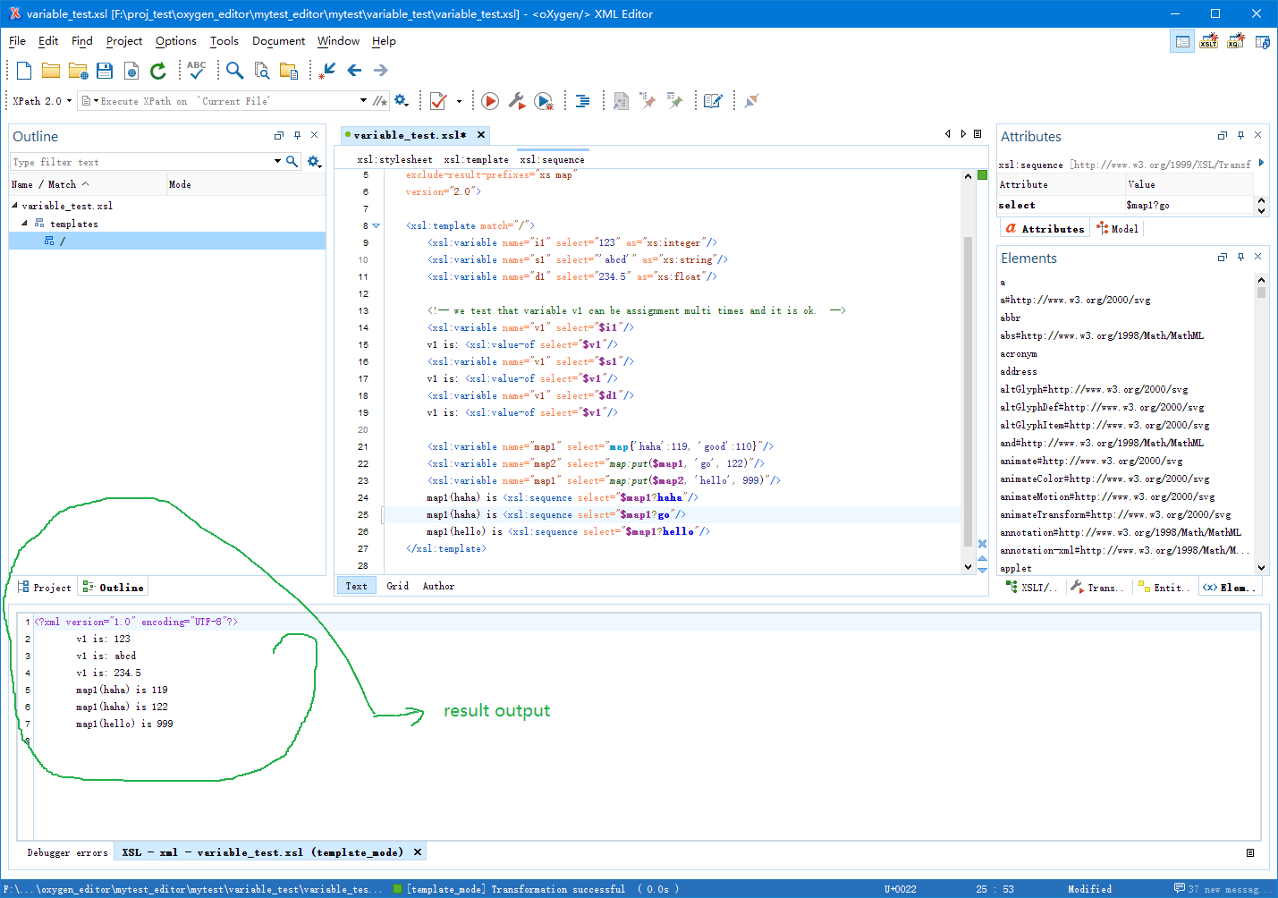Click the Open/Find Resource folder icon
This screenshot has width=1278, height=898.
click(289, 71)
